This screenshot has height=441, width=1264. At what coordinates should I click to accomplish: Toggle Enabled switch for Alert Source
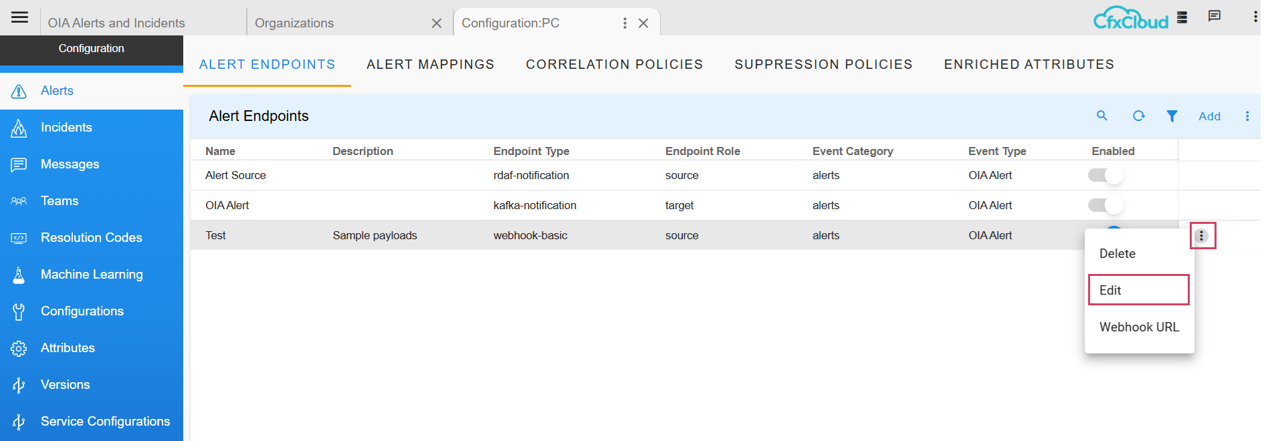coord(1105,175)
